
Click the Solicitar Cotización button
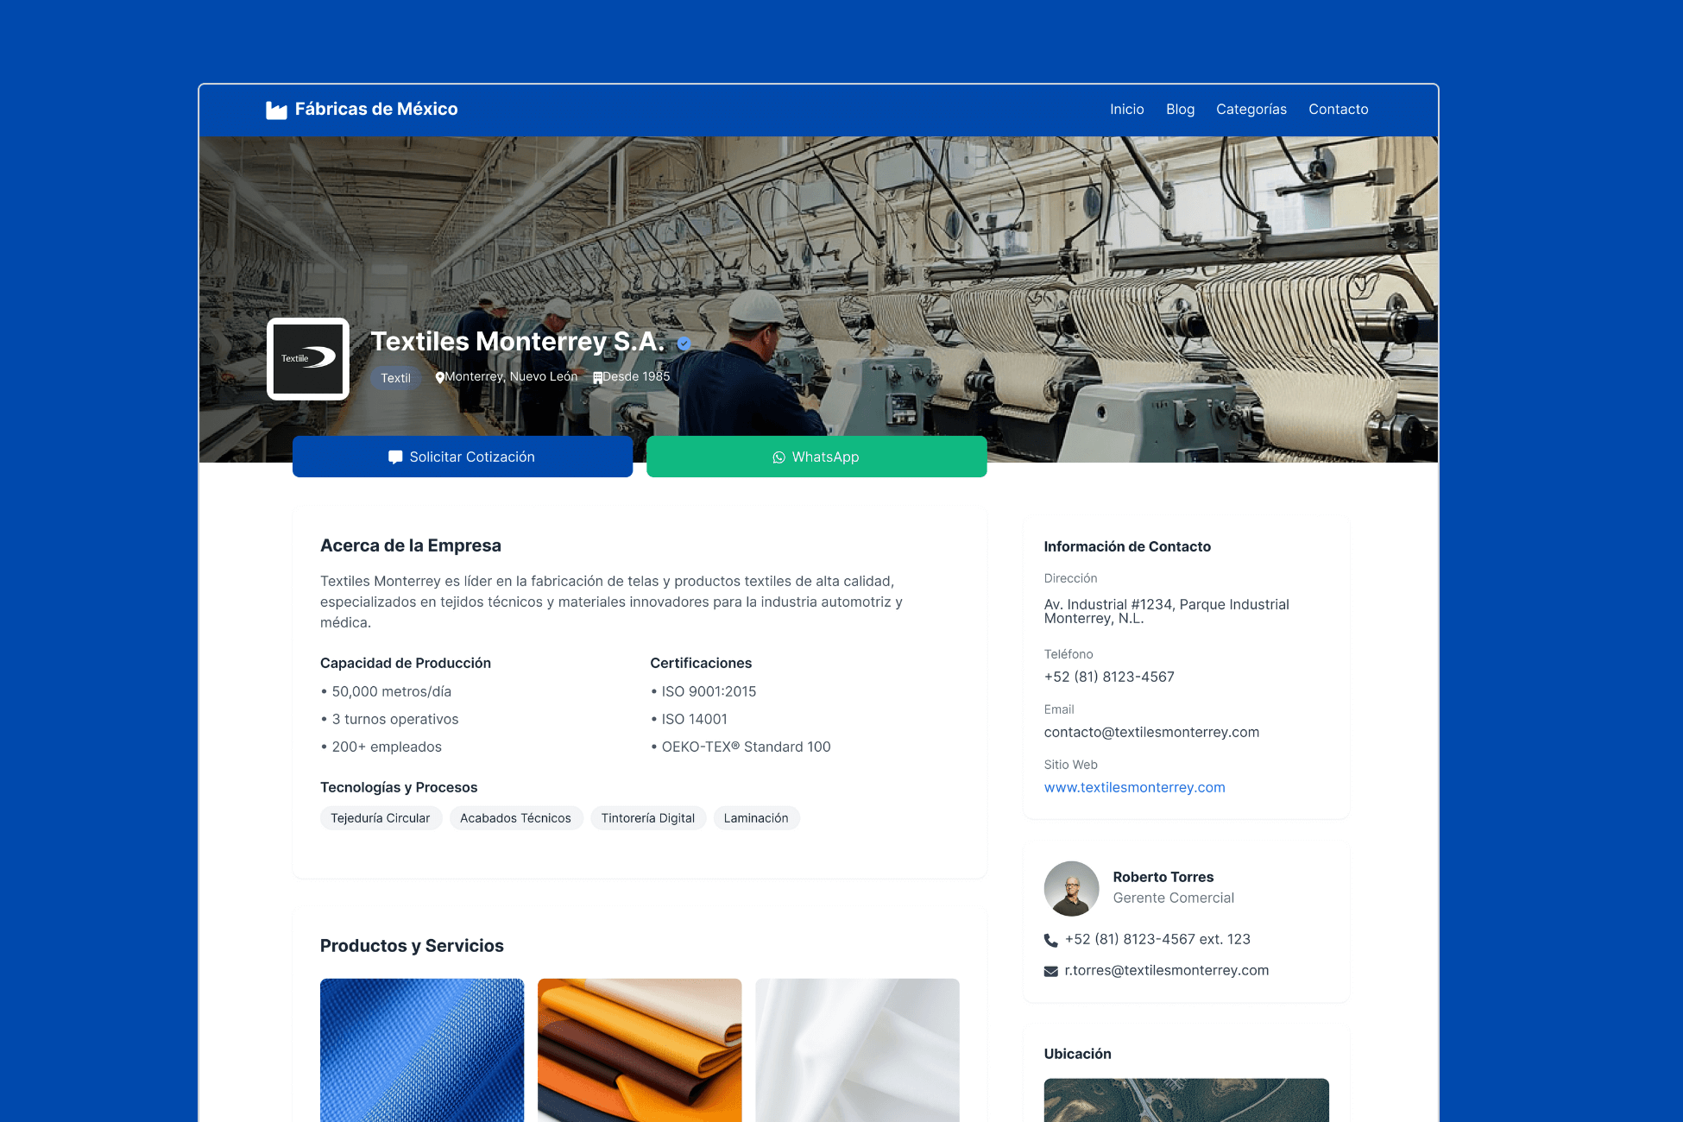(x=463, y=457)
